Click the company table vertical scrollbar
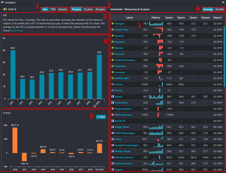226x173 pixels. (x=224, y=57)
